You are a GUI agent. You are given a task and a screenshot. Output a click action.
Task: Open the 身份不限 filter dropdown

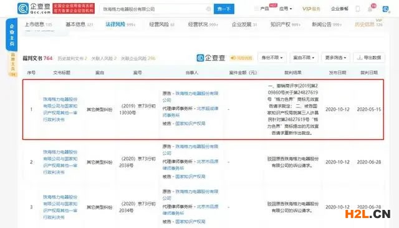[x=272, y=57]
